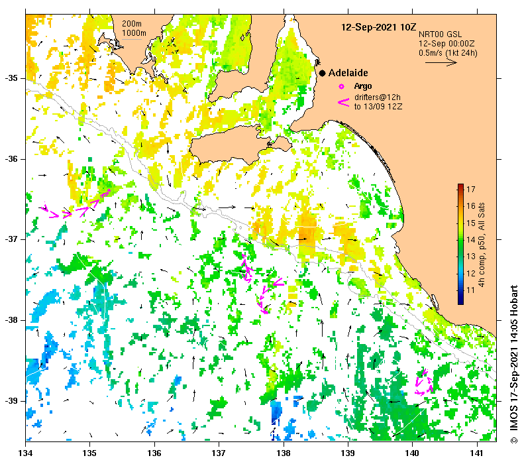Click the magenta drifter track near 135E 36.6S
Image resolution: width=524 pixels, height=464 pixels.
click(76, 204)
